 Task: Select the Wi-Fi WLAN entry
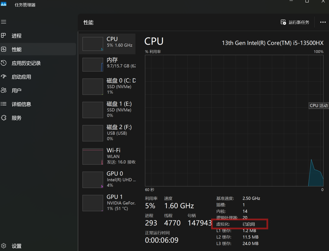pos(107,156)
